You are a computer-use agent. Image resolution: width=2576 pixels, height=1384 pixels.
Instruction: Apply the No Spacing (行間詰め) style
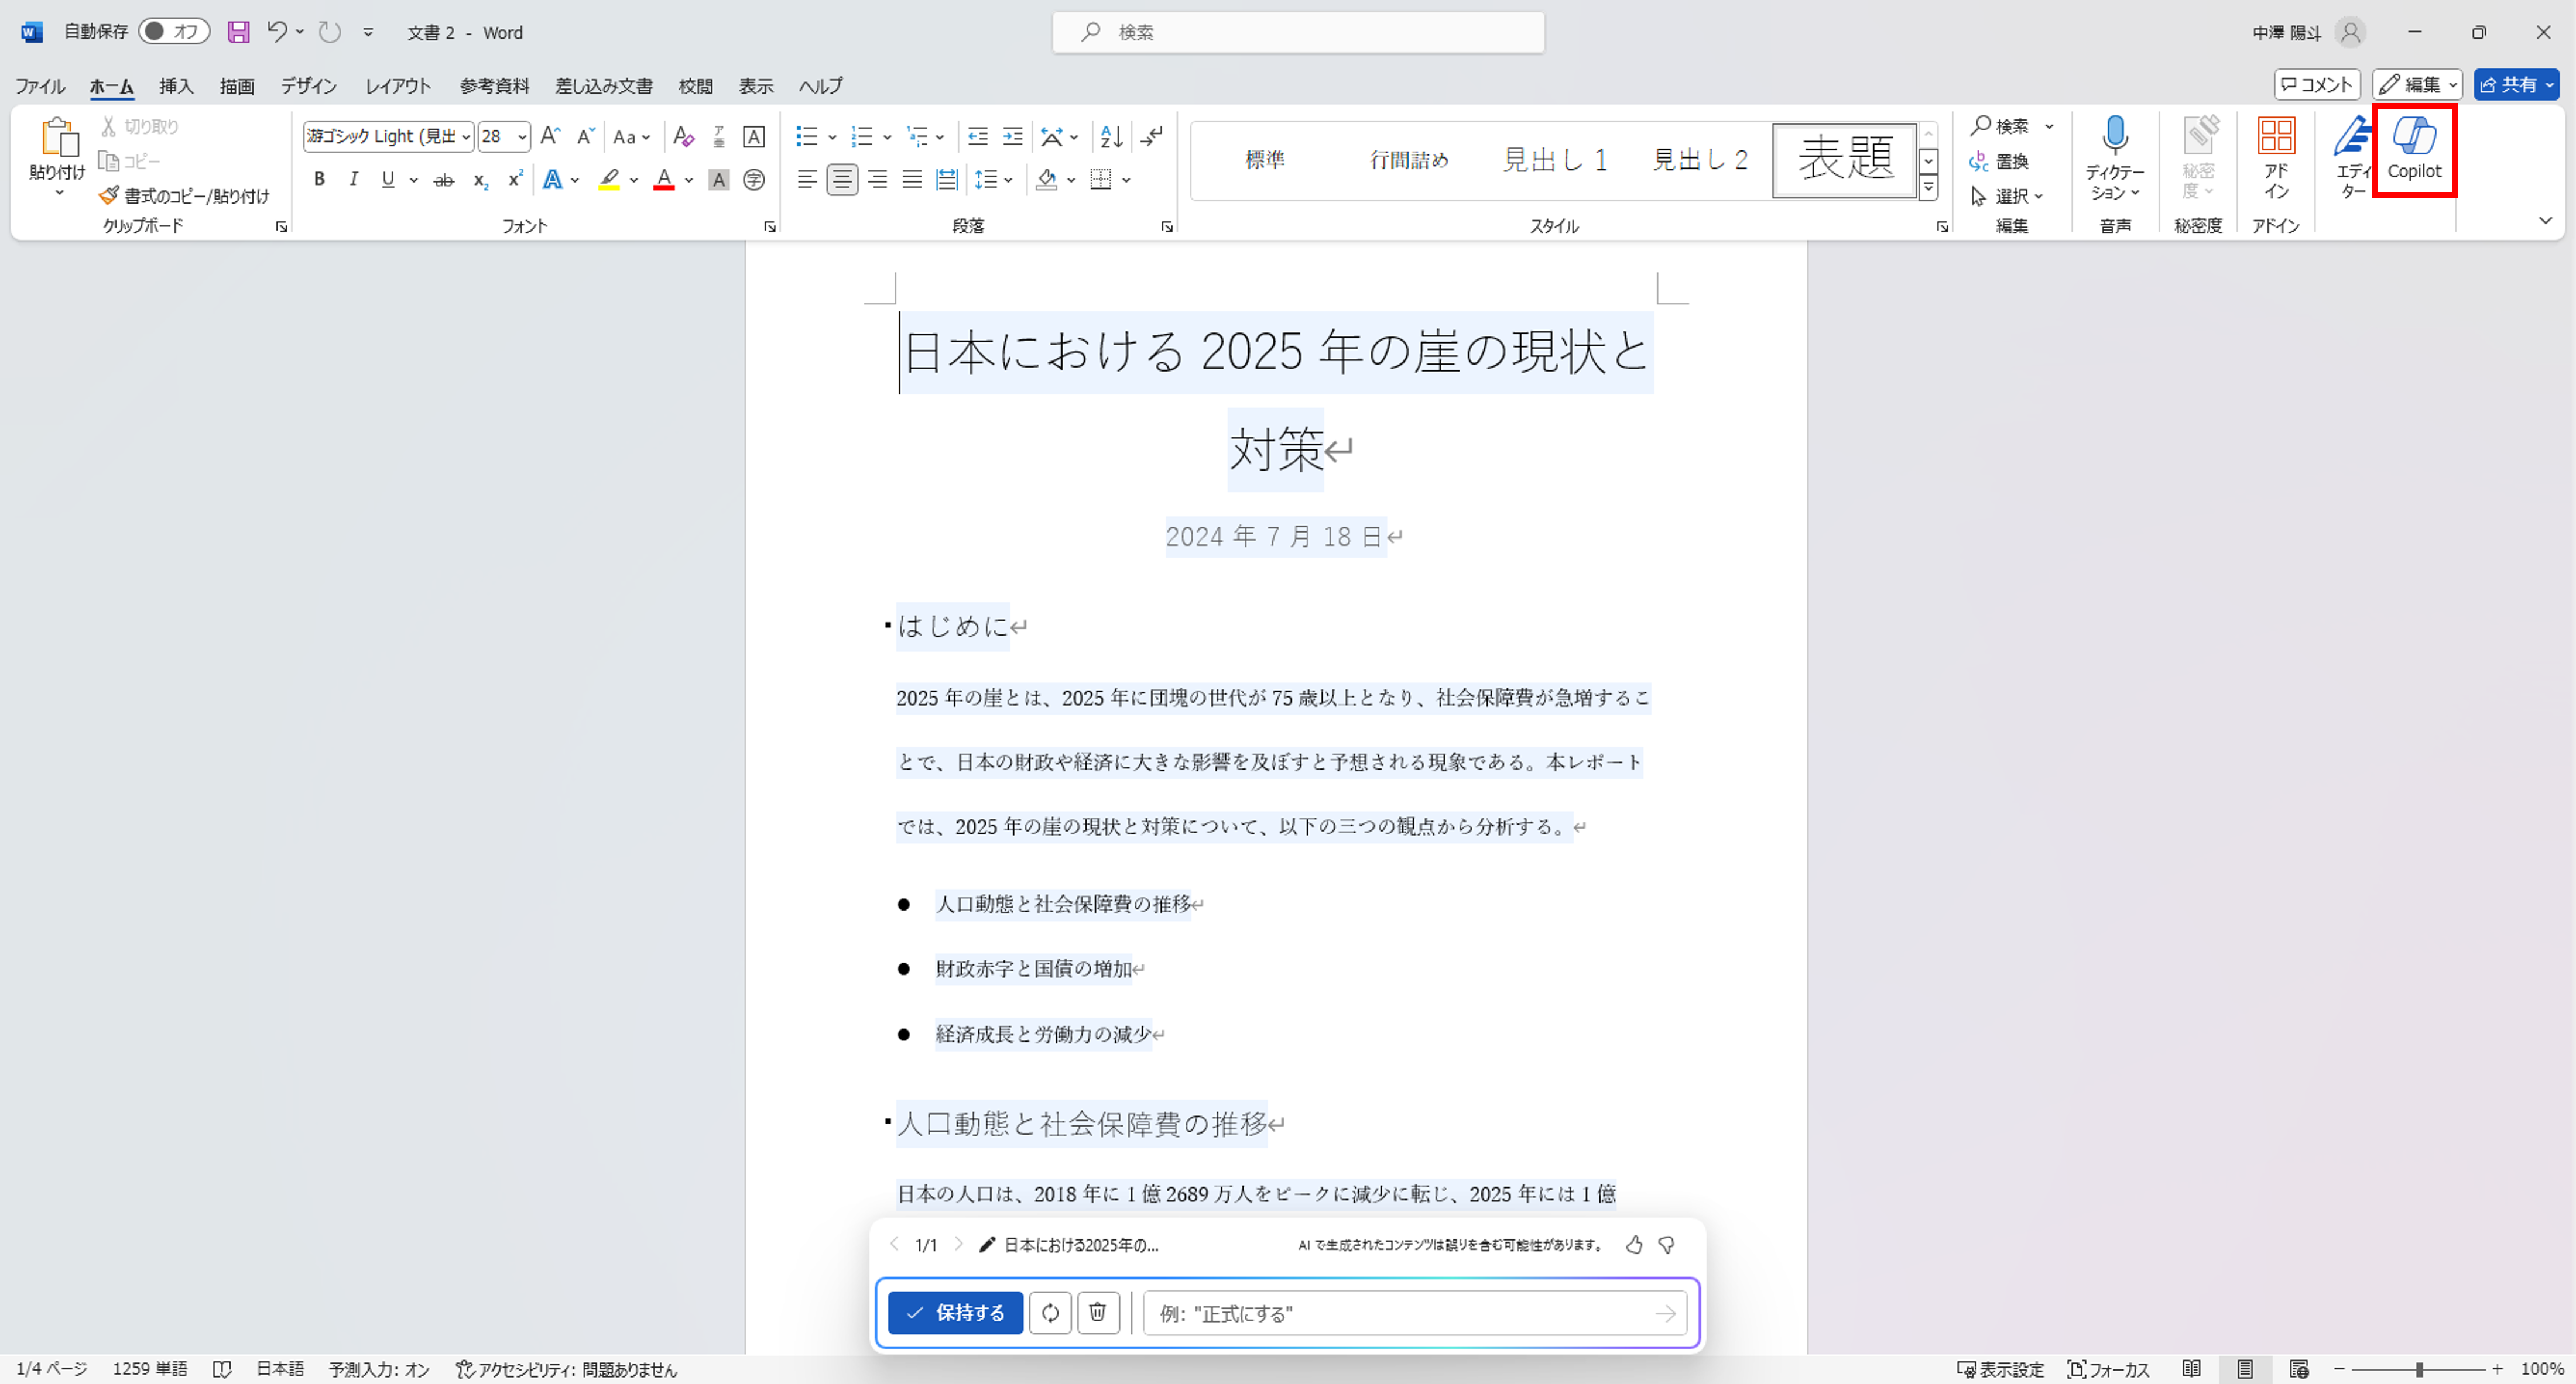[1409, 160]
